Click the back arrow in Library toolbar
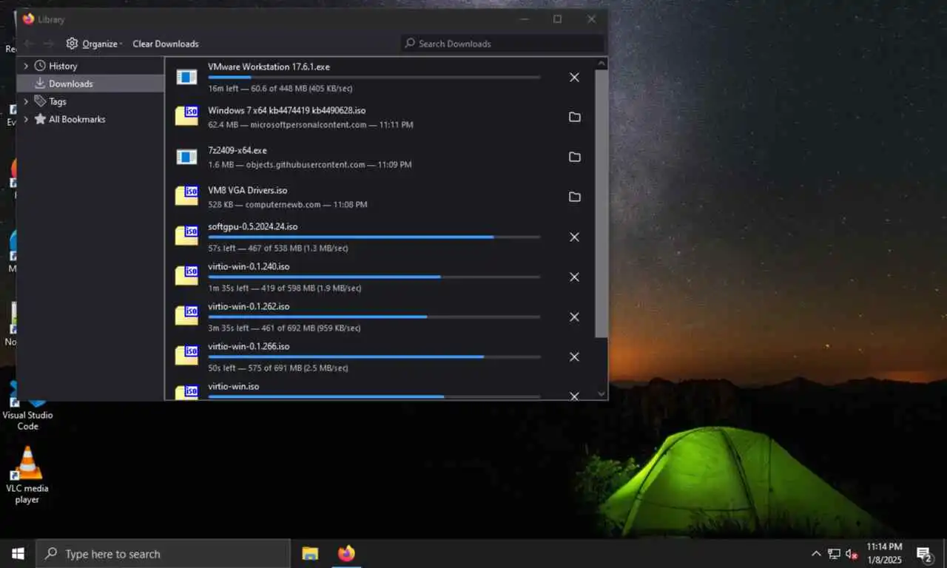The width and height of the screenshot is (947, 568). (29, 44)
